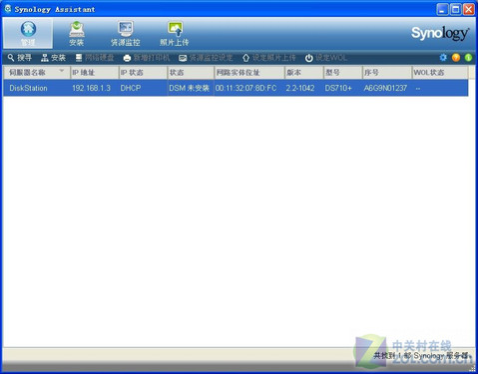
Task: Click the Synology Assistant title bar icon
Action: 8,9
